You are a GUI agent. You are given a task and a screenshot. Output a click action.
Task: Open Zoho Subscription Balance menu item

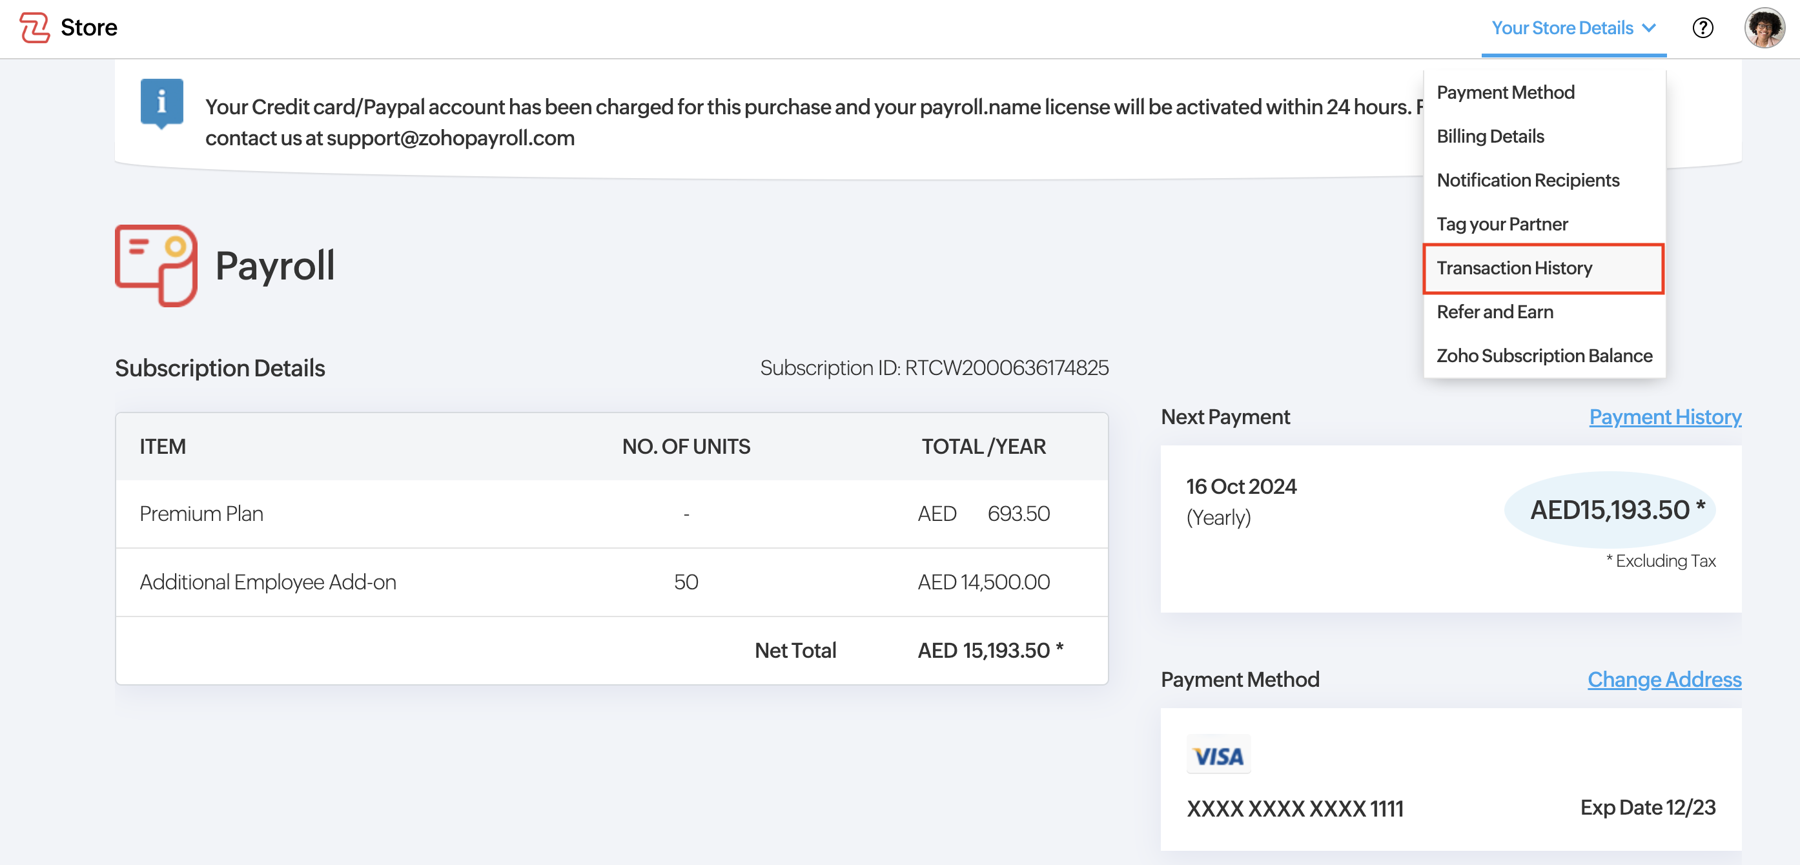coord(1544,356)
